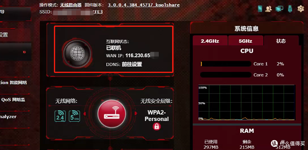The width and height of the screenshot is (308, 150).
Task: Click the dual-monitor network devices icon
Action: (279, 9)
